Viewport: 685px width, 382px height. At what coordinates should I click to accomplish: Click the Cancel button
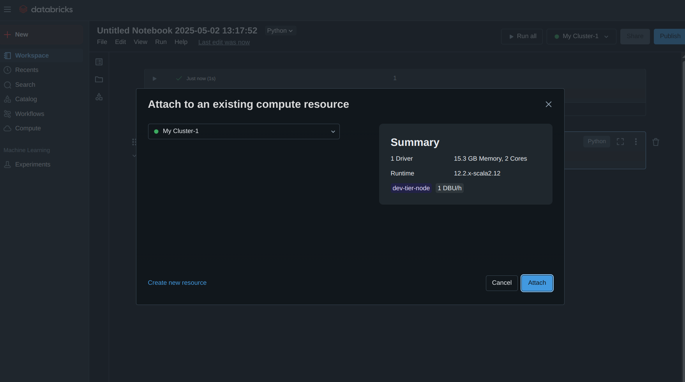[x=502, y=283]
